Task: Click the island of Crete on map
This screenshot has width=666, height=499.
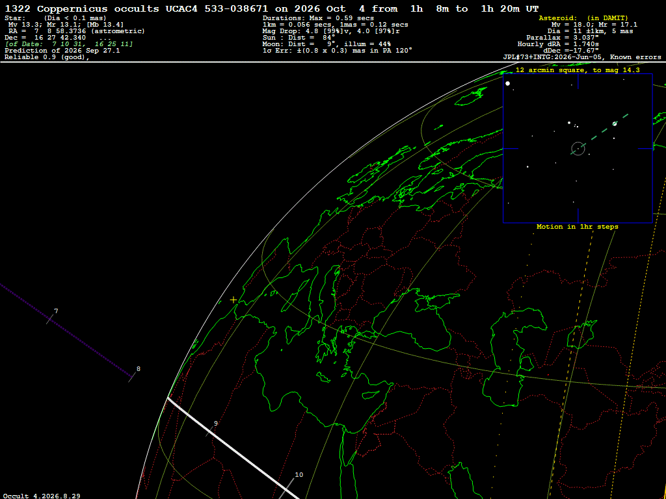Action: pos(325,377)
